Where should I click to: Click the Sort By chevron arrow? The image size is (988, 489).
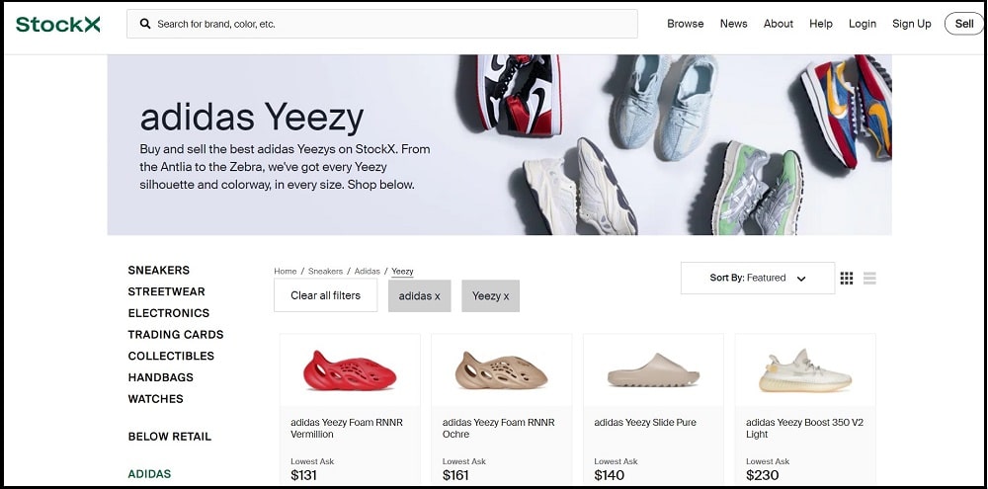coord(801,279)
